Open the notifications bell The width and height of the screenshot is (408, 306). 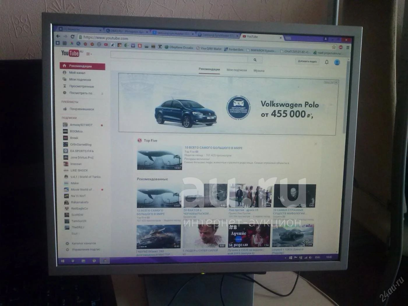(327, 62)
